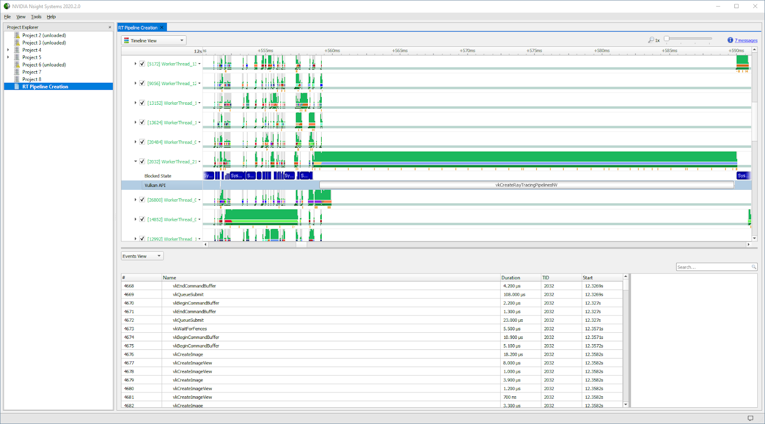Open the Help menu
Screen dimensions: 765x424
click(x=51, y=17)
